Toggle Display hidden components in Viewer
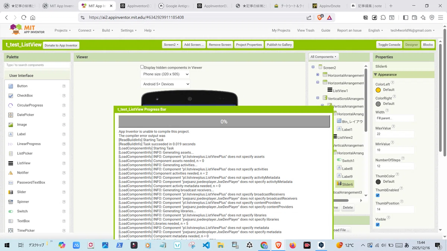Screen dimensions: 447x251 pyautogui.click(x=142, y=67)
